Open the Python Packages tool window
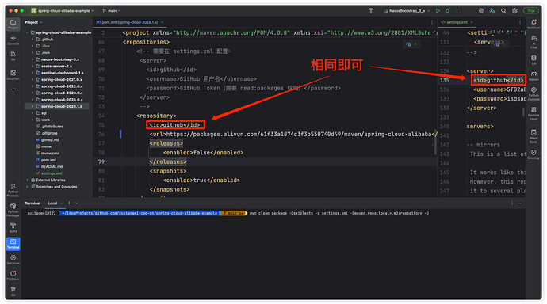Viewport: 547px width, 304px height. coord(13,211)
